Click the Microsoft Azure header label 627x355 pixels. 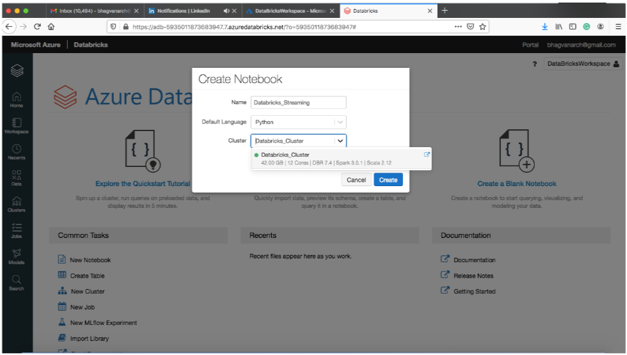(x=36, y=45)
